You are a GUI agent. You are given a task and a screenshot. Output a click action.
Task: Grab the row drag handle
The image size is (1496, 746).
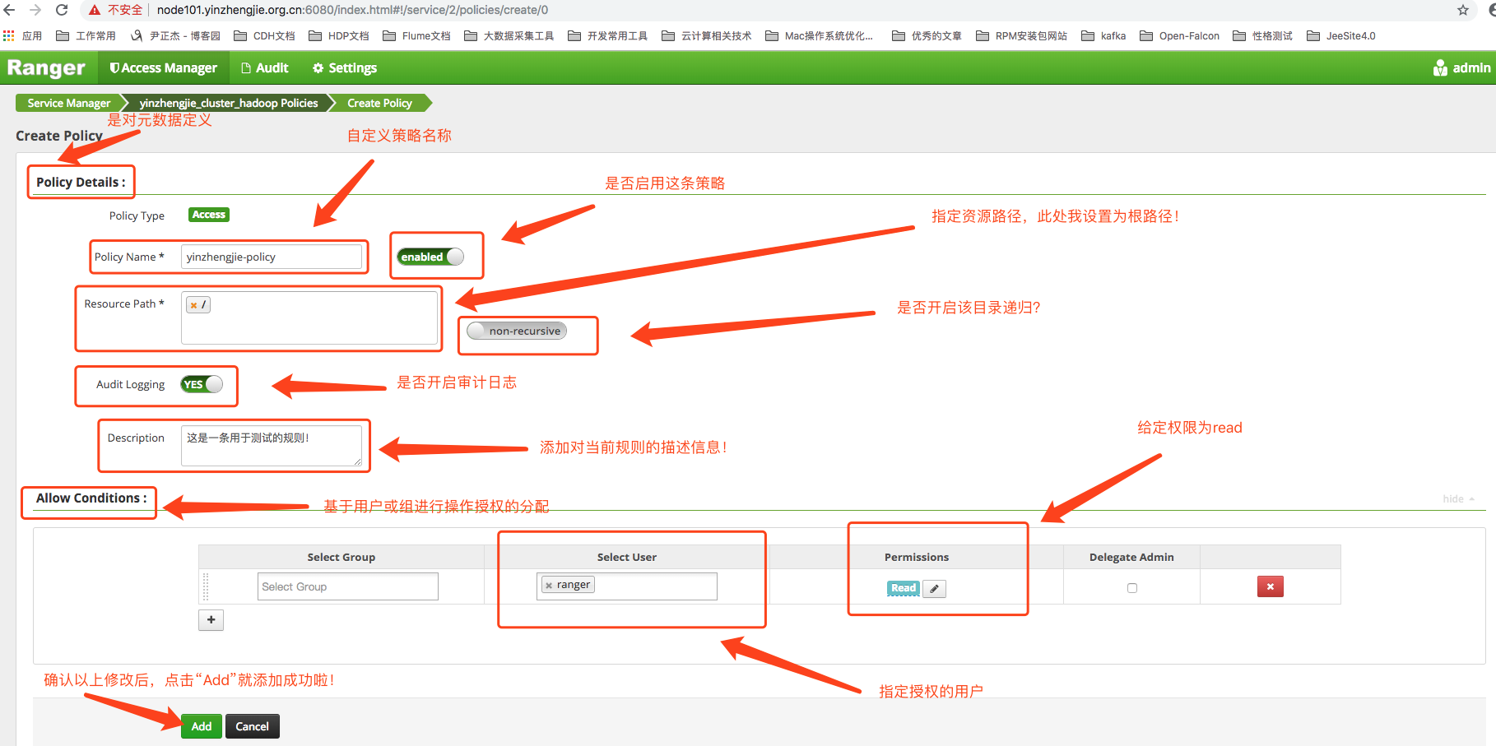206,586
